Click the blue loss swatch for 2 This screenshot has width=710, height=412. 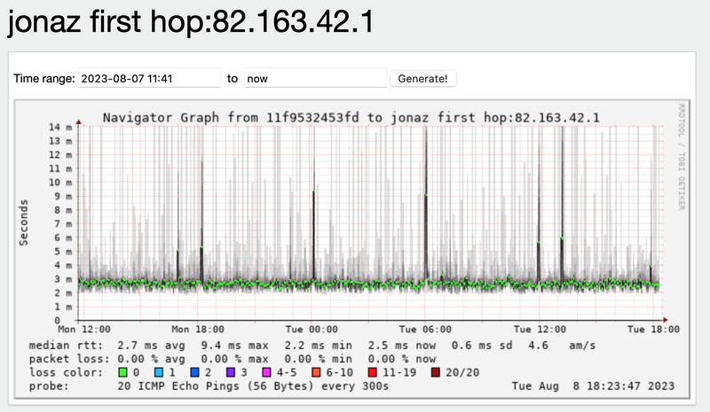click(194, 373)
